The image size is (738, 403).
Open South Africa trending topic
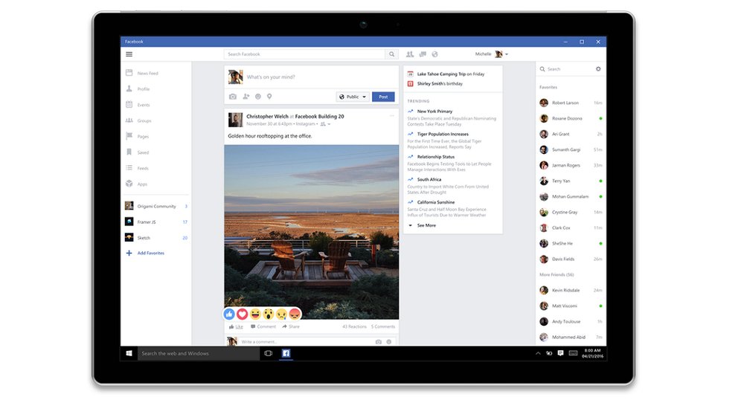(429, 179)
